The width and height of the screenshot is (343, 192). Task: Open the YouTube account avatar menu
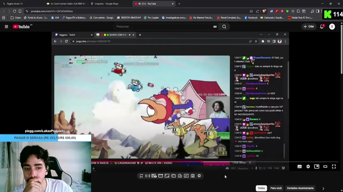[332, 27]
